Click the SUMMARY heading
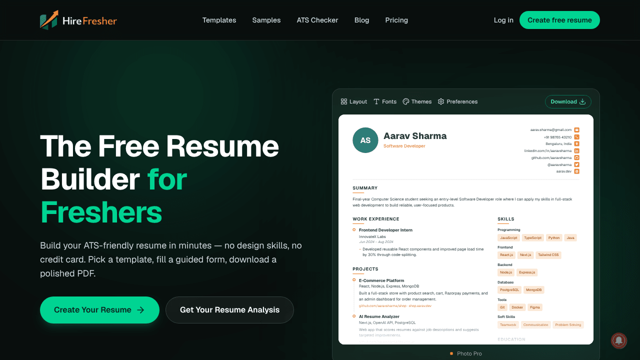 click(x=365, y=188)
